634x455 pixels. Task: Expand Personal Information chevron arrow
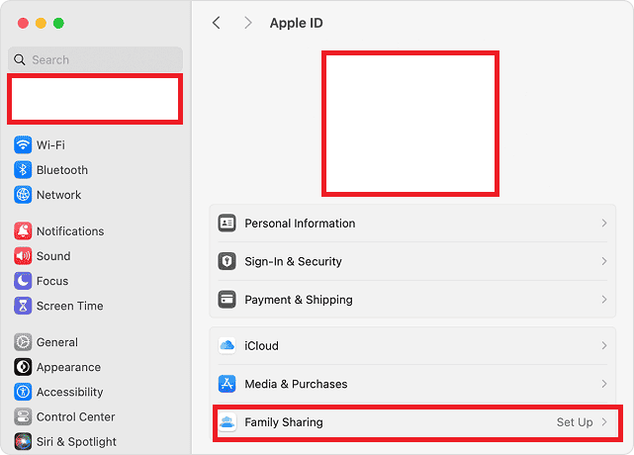(x=603, y=224)
